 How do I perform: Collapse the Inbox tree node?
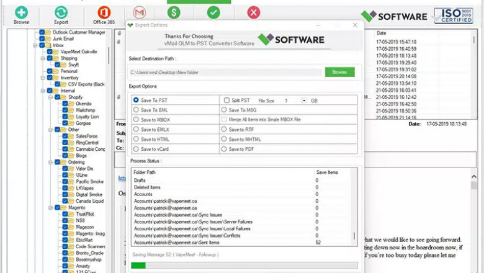(35, 45)
